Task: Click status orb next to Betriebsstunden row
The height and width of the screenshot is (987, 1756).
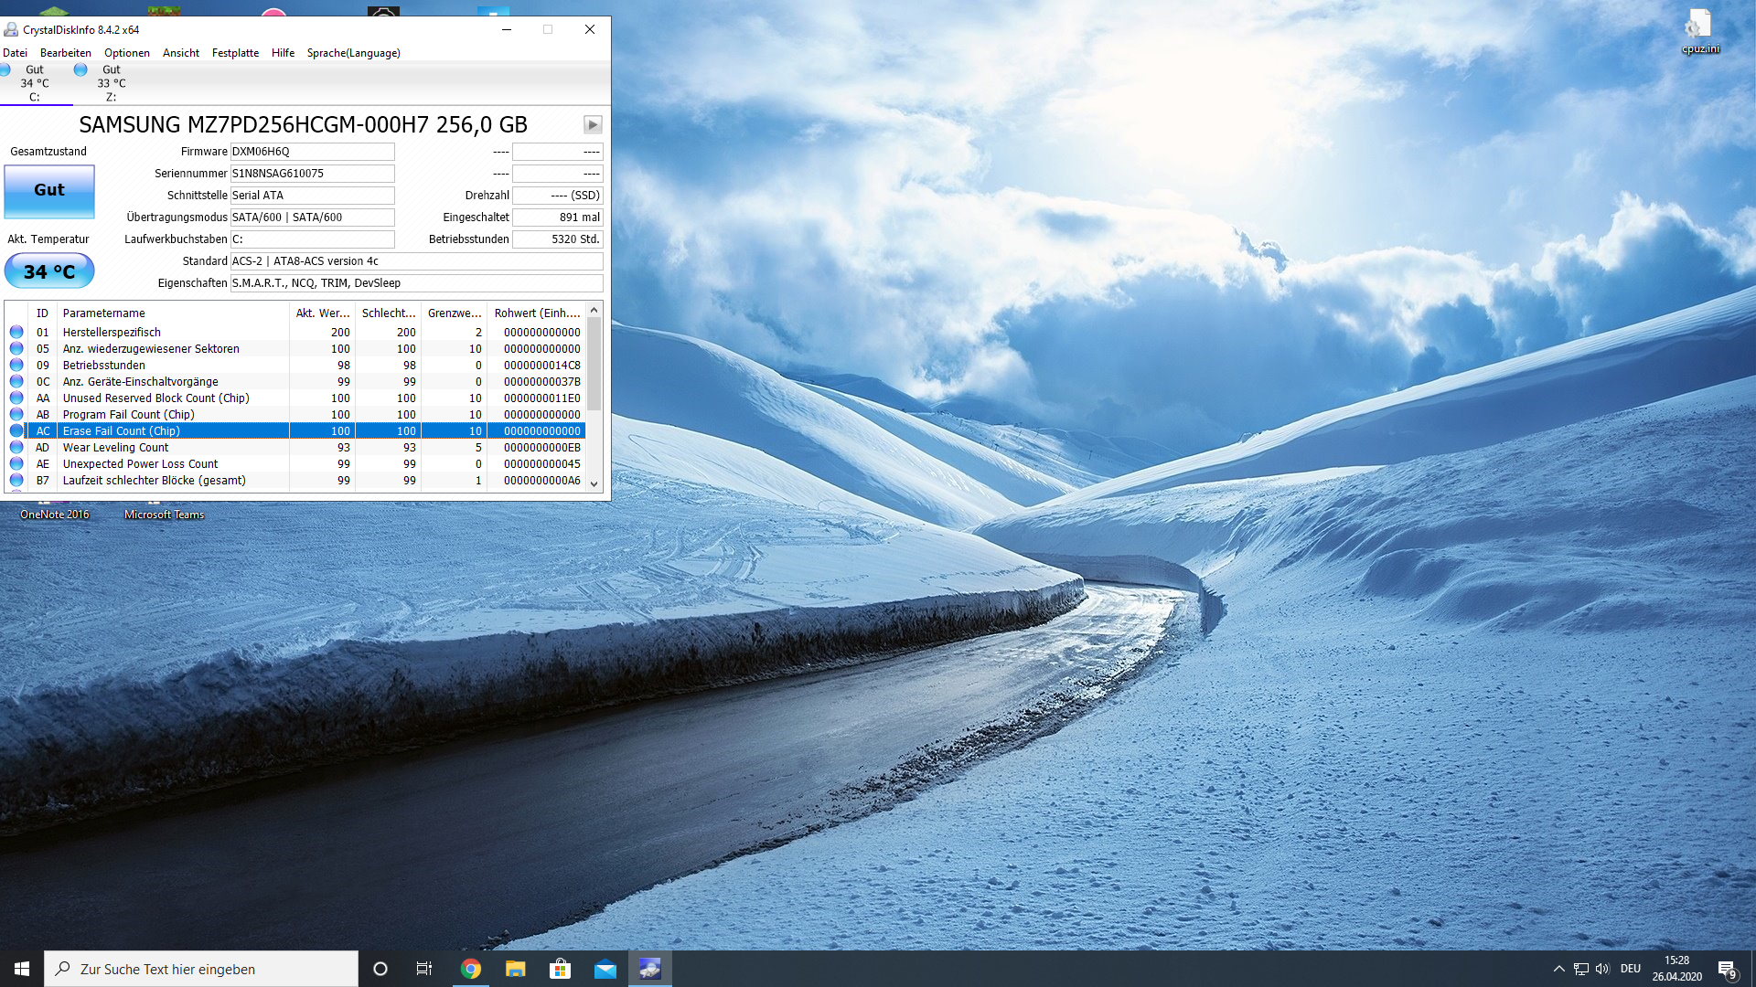Action: pyautogui.click(x=16, y=365)
